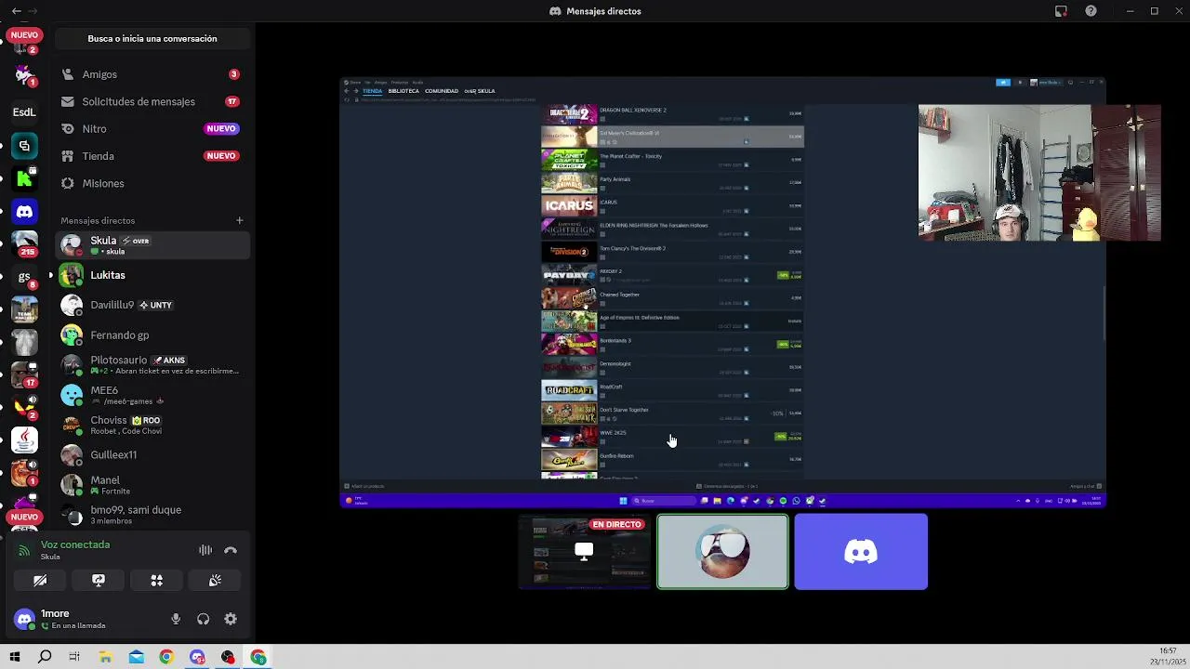Select the EN DIRECTO stream thumbnail
The image size is (1190, 669).
tap(584, 552)
